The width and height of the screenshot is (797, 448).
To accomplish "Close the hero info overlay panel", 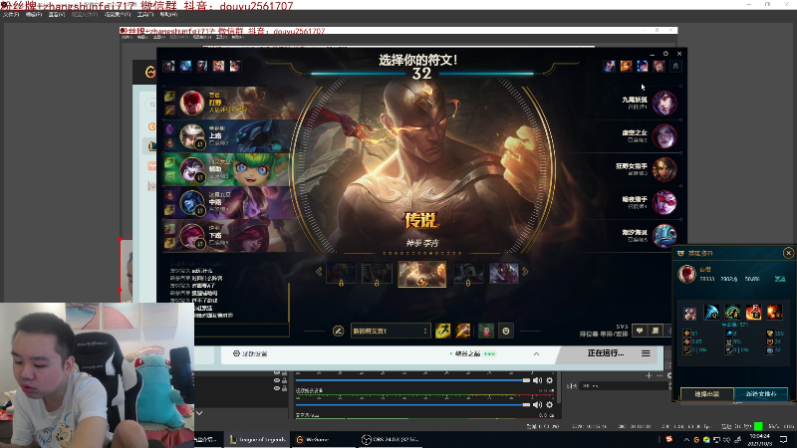I will click(788, 253).
